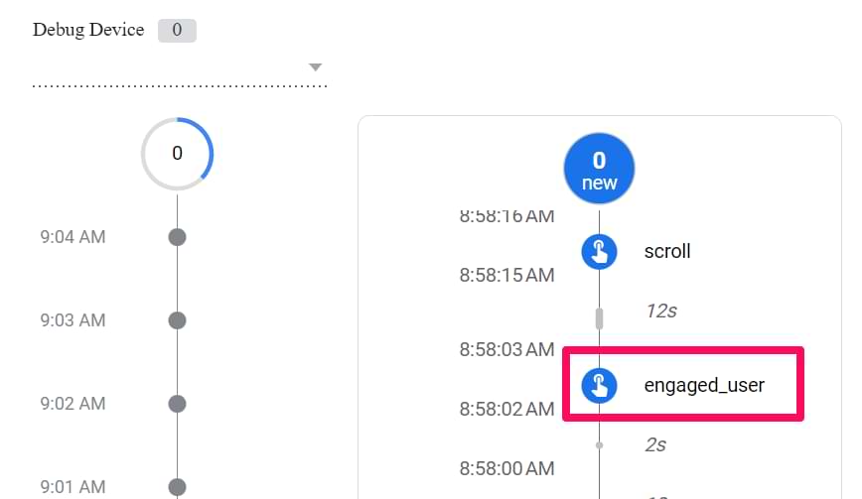Select the 9:03 AM timeline dot

(178, 320)
